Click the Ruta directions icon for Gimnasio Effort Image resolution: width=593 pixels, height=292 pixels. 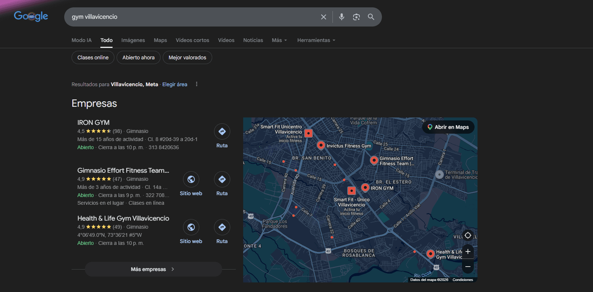(222, 179)
